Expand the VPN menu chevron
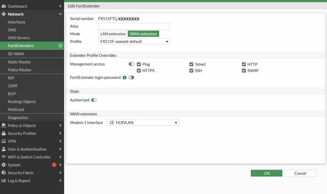 [x=60, y=141]
